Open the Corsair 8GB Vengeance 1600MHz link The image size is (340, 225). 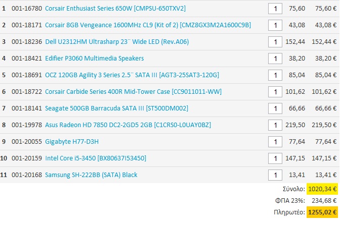point(148,25)
